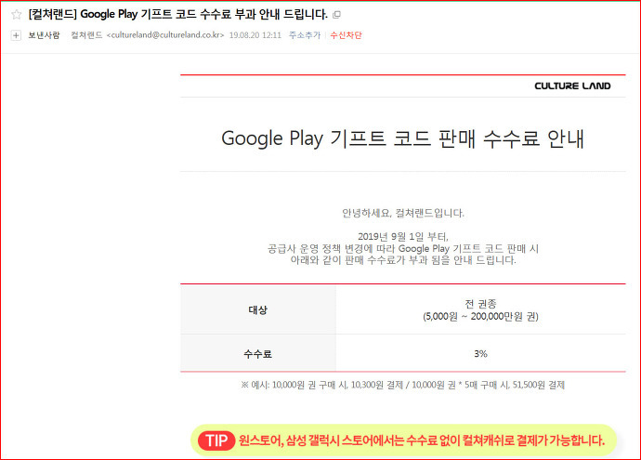Click line 아래와 같이 판매 수수료가 부과

click(403, 260)
